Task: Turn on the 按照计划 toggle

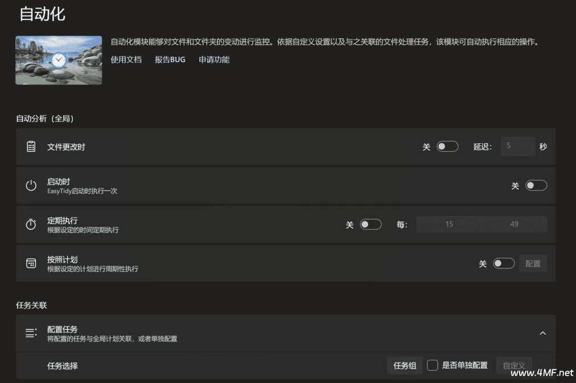Action: pyautogui.click(x=504, y=263)
